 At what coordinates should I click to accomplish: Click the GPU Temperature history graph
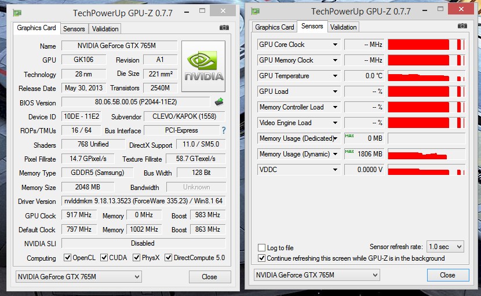pos(427,76)
